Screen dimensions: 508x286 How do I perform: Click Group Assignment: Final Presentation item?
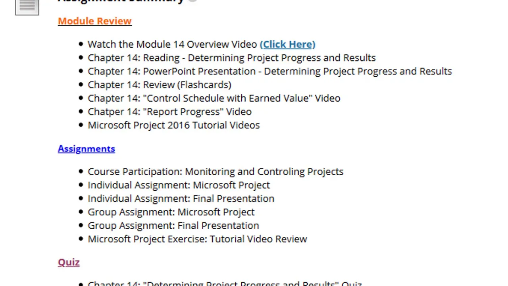coord(173,226)
